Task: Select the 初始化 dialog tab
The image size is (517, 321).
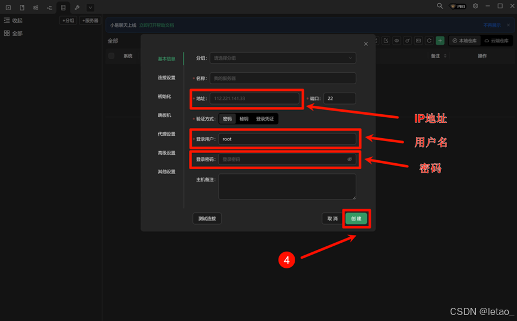Action: (x=164, y=96)
